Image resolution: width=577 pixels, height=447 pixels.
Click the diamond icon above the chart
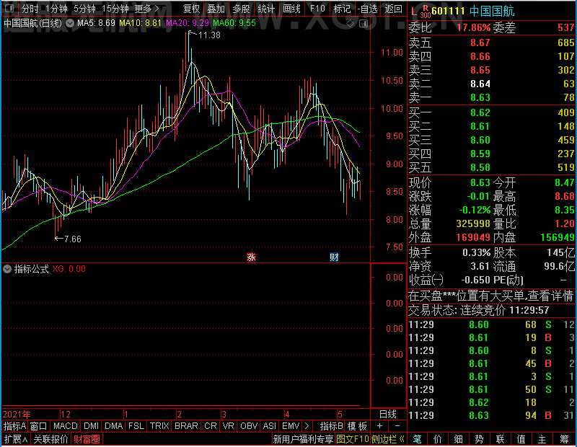(x=351, y=24)
